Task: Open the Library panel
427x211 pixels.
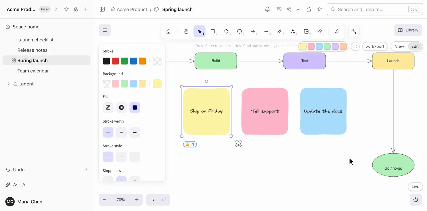Action: [408, 30]
